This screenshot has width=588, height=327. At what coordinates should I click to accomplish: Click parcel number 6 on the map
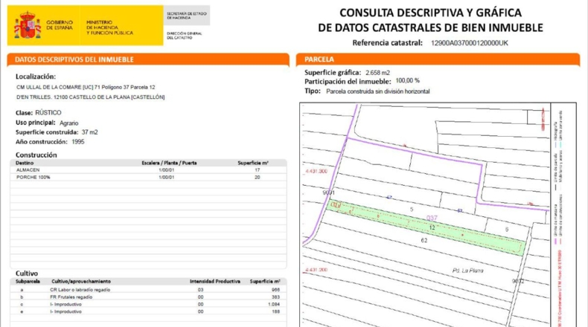click(x=507, y=229)
